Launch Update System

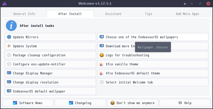click(x=50, y=46)
